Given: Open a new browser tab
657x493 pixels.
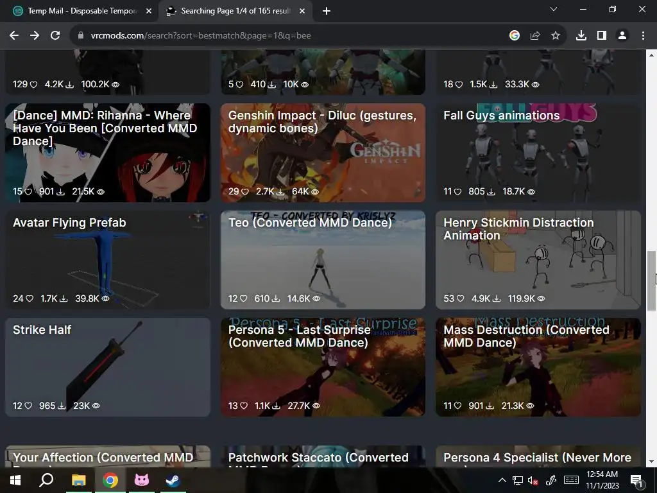Looking at the screenshot, I should pos(327,12).
